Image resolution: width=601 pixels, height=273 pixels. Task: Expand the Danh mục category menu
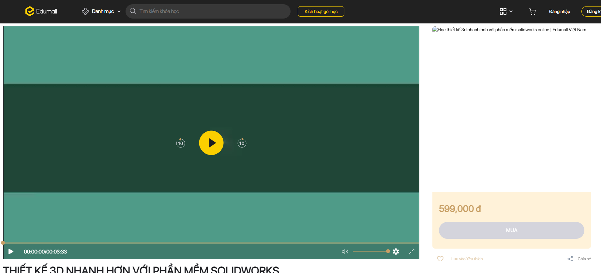(102, 11)
